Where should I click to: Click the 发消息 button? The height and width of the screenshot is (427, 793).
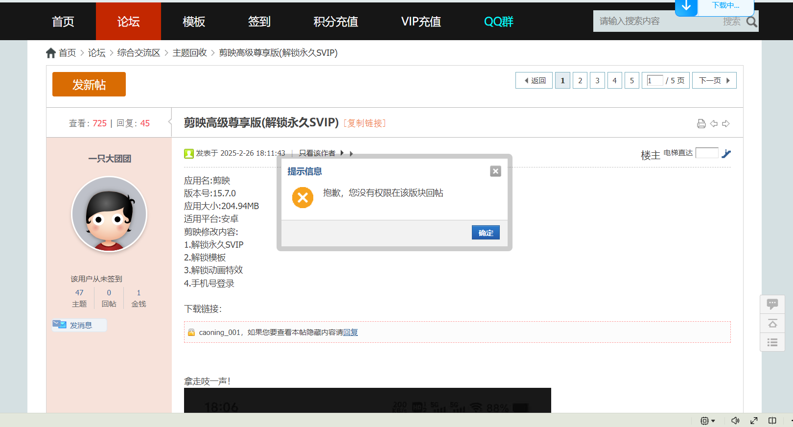(x=79, y=325)
